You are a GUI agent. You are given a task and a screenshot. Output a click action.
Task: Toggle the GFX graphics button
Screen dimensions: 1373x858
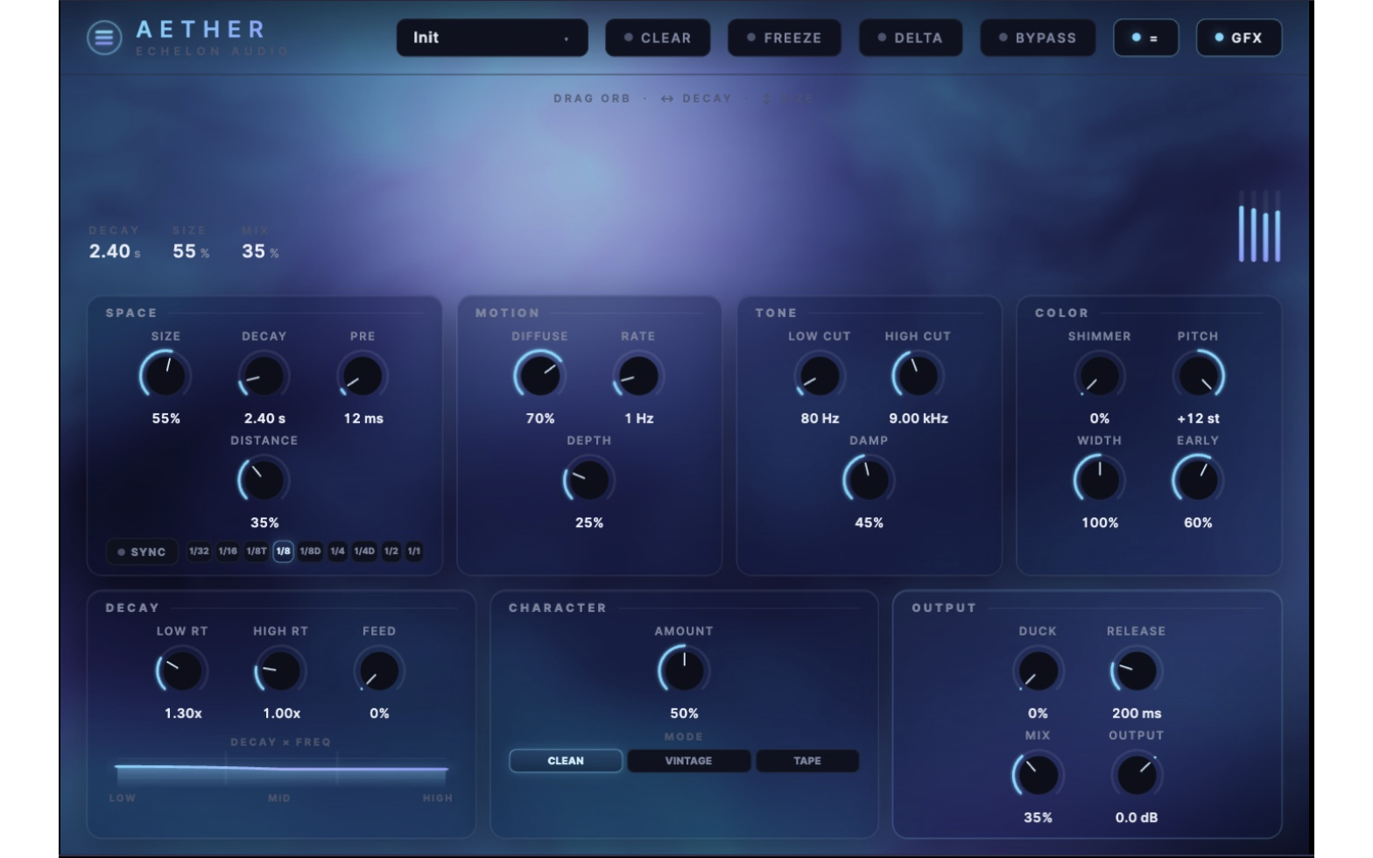[1239, 38]
